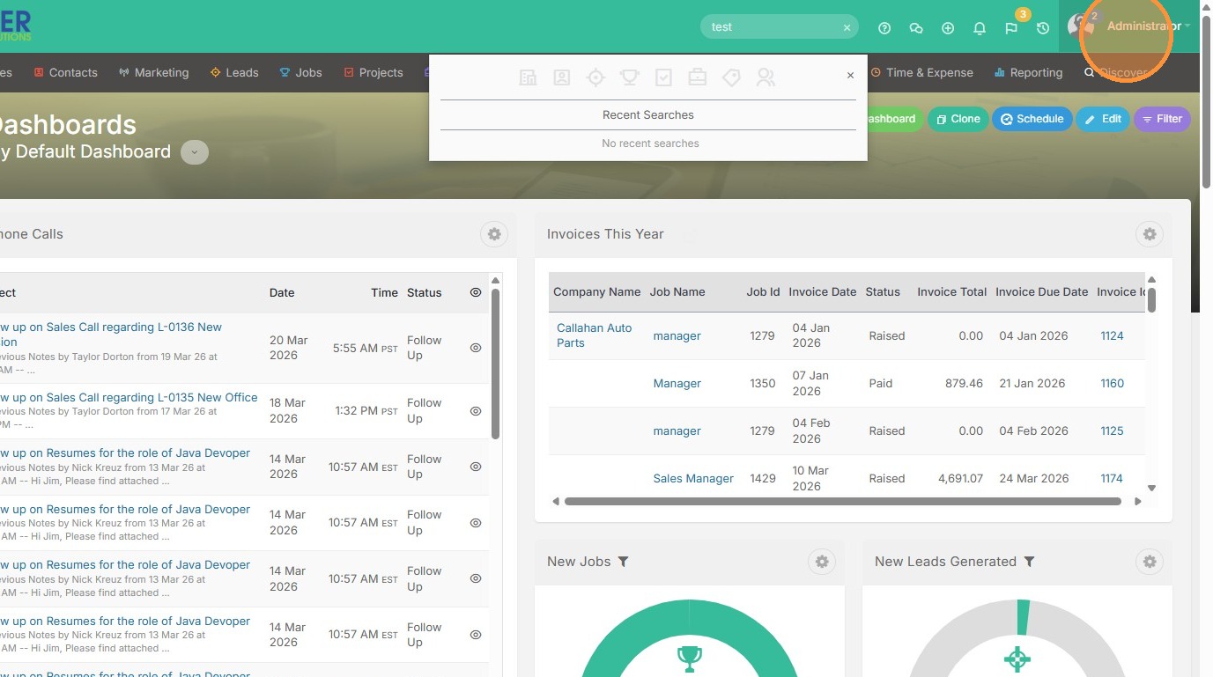Filter search by the checkbox icon

tap(663, 77)
